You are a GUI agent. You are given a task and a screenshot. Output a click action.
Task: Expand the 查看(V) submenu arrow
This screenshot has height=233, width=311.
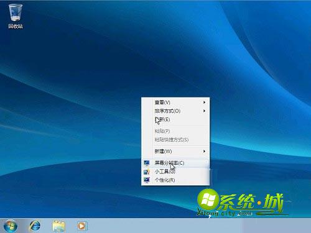click(x=204, y=103)
